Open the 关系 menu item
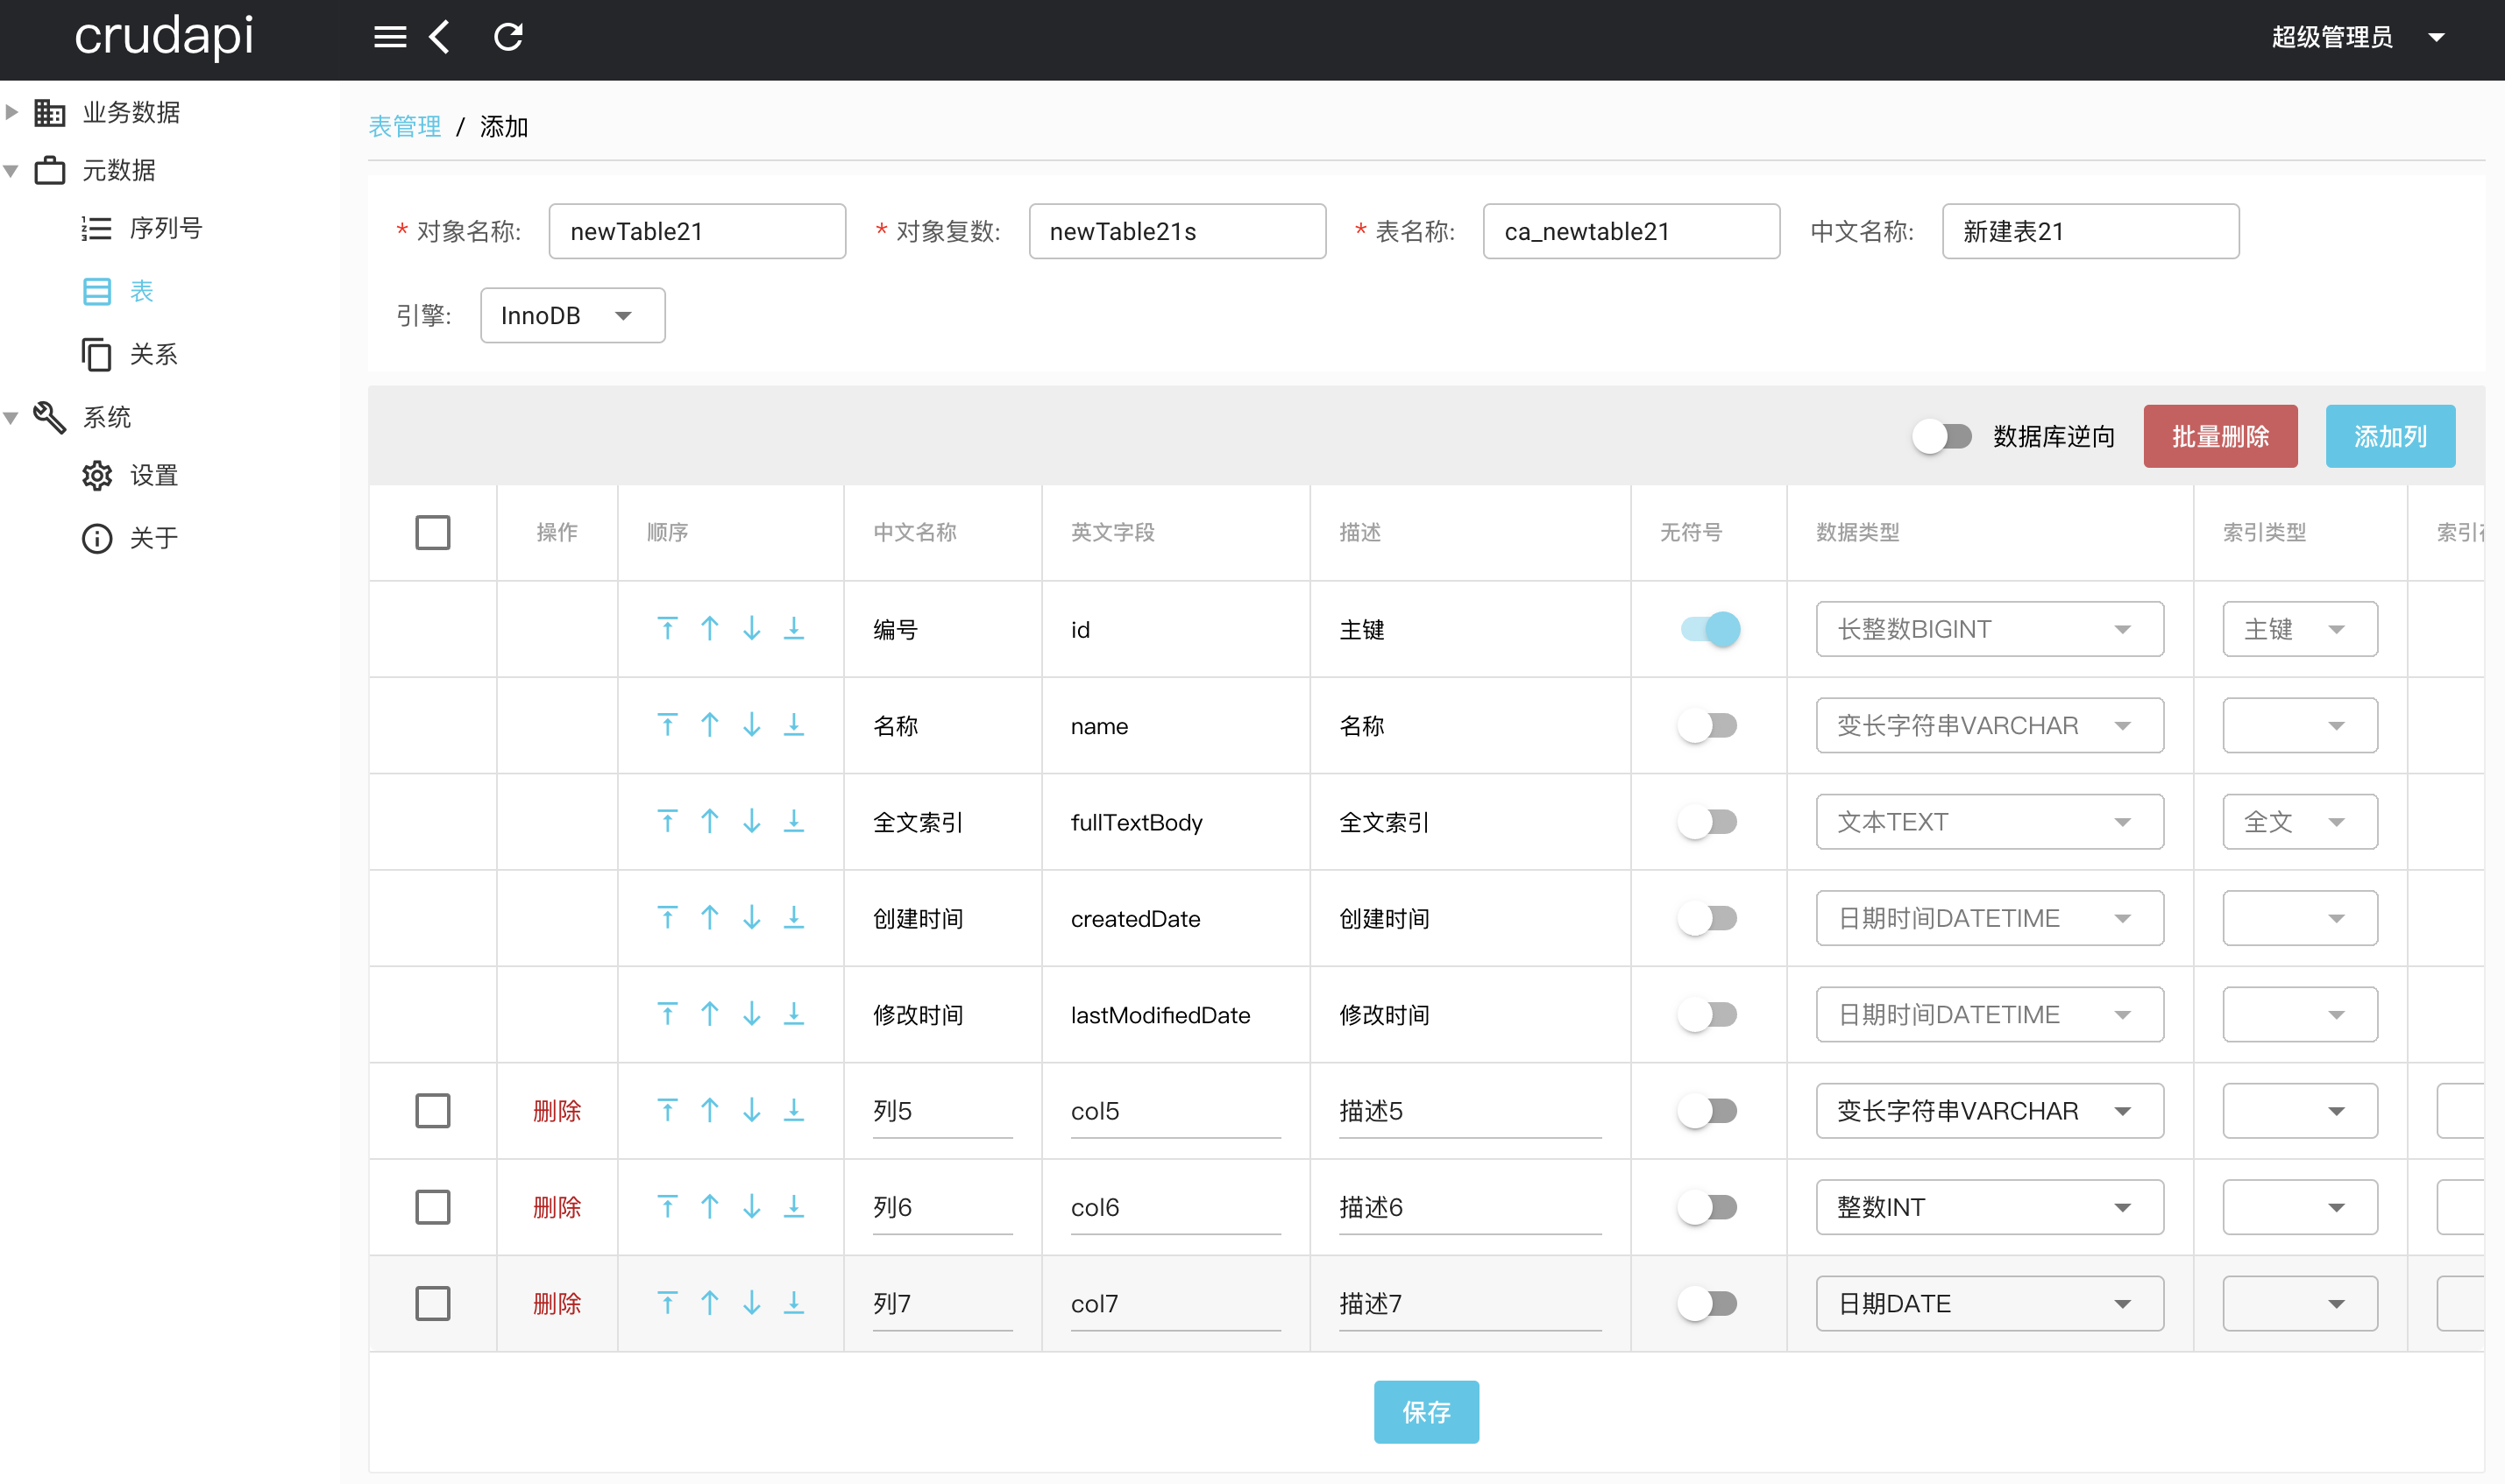Screen dimensions: 2505x1484 (x=153, y=354)
